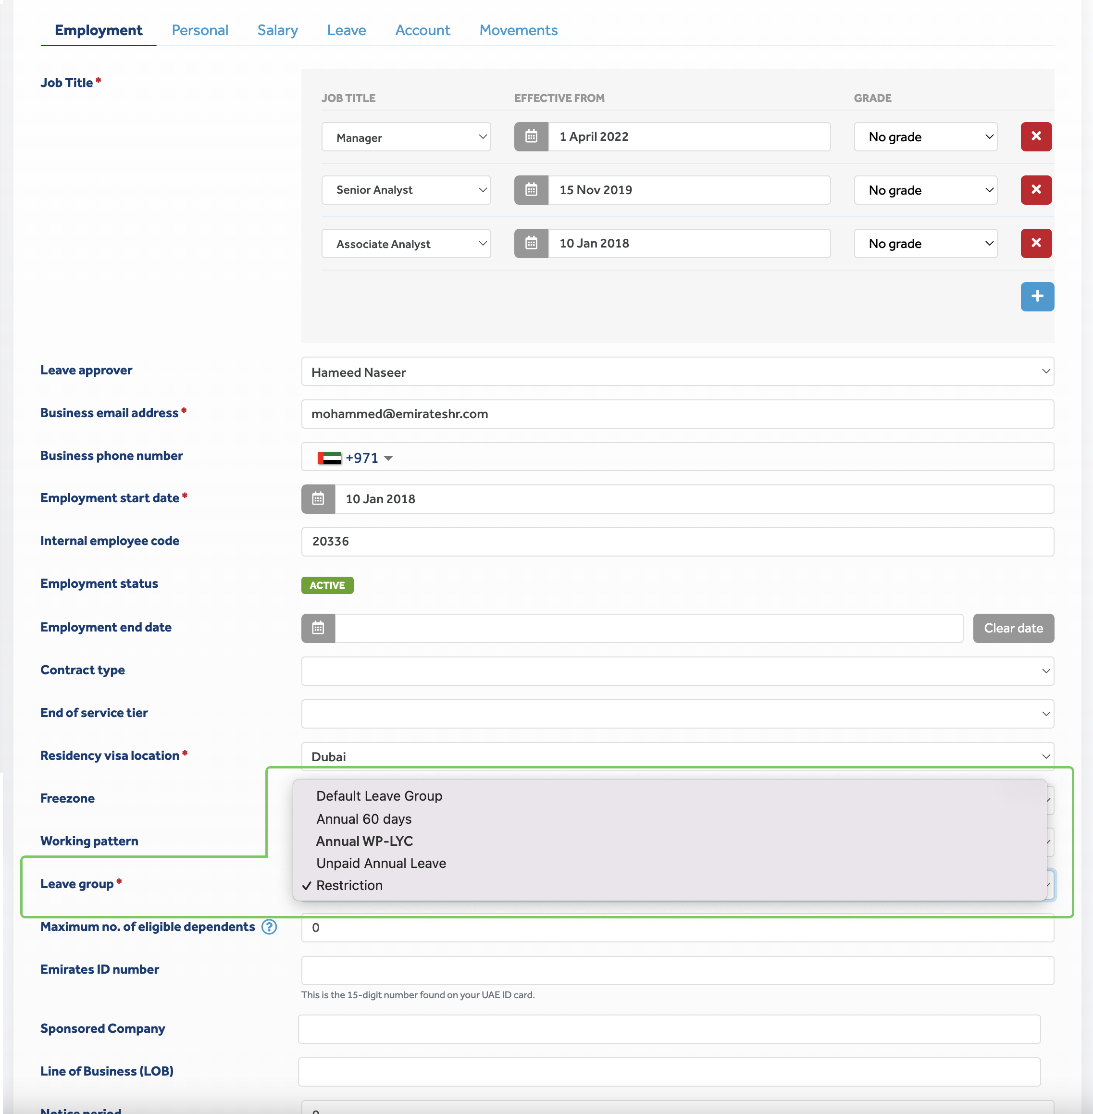Open the Movements tab

(518, 30)
